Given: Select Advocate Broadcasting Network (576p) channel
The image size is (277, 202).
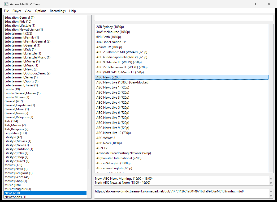Looking at the screenshot, I should click(181, 153).
